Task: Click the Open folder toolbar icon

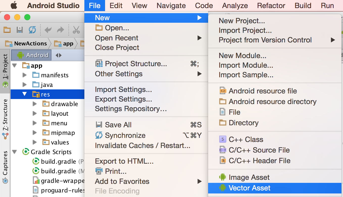Action: click(7, 30)
